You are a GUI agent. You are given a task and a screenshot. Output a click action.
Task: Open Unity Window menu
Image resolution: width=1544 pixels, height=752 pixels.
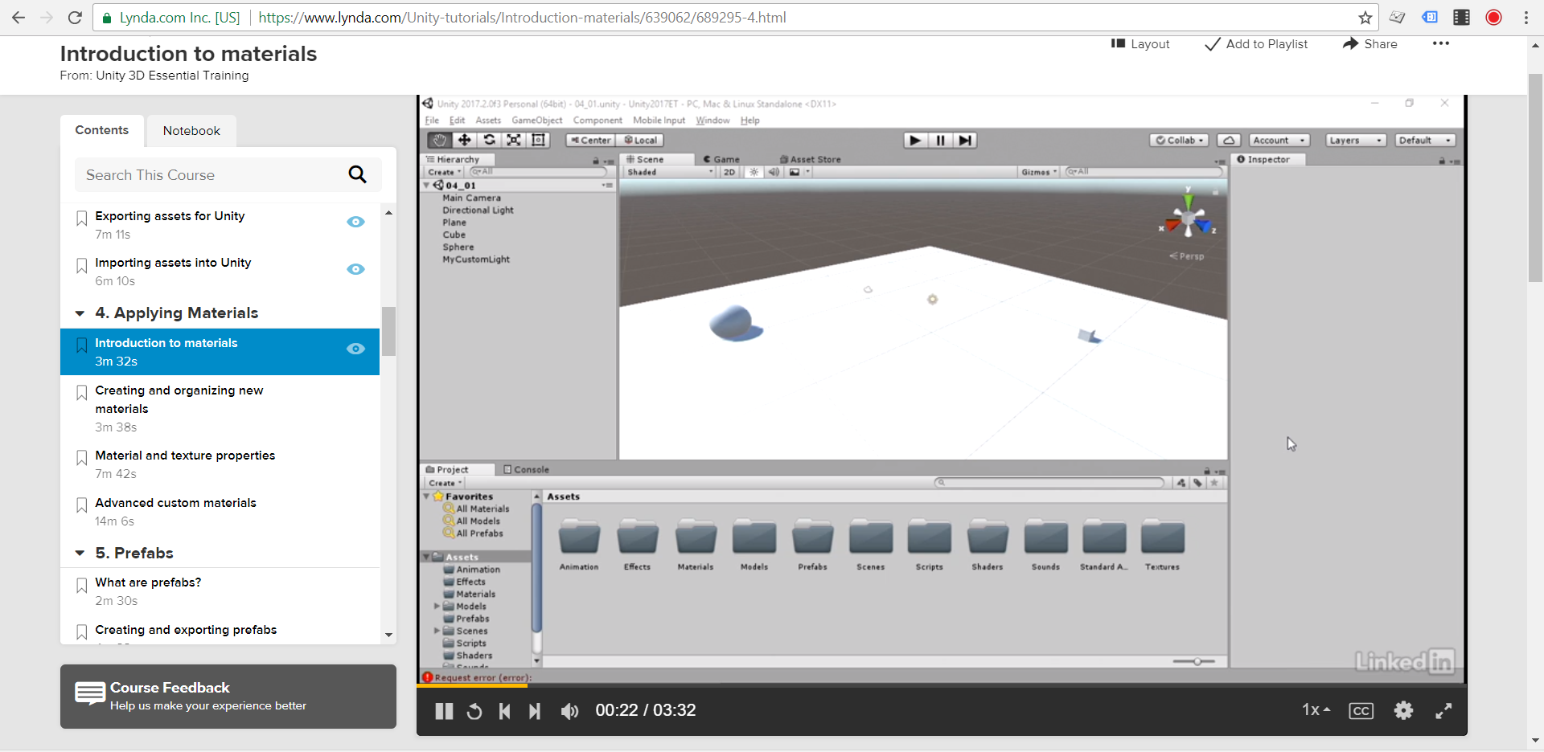click(712, 121)
